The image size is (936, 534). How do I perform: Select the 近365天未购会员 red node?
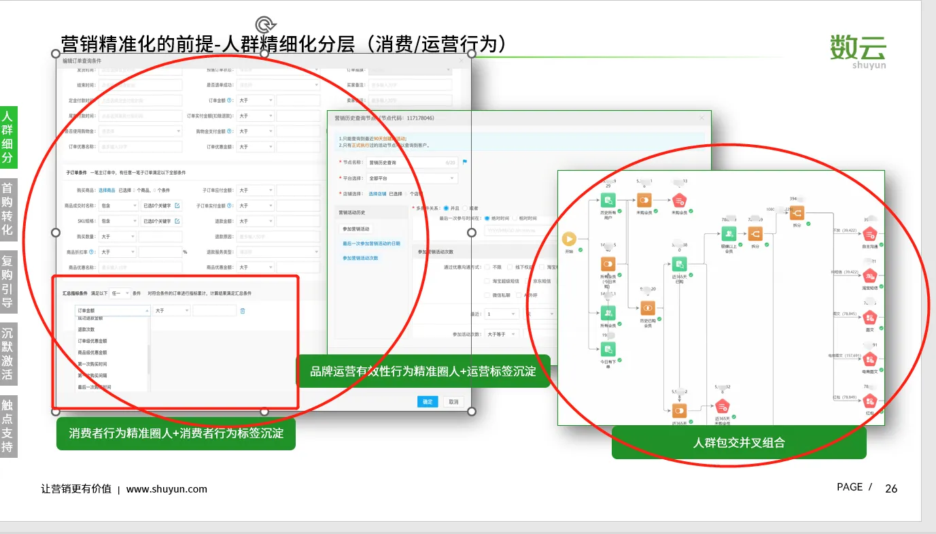[722, 407]
